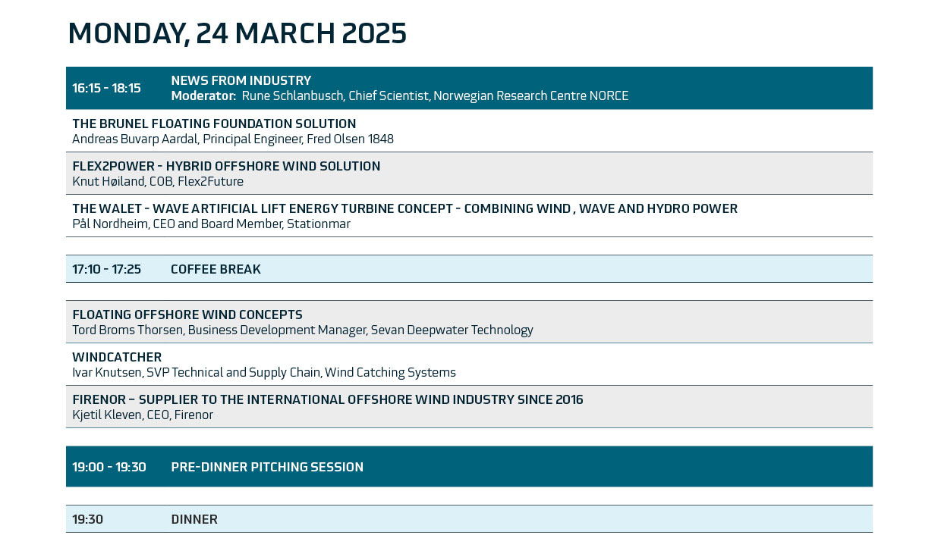
Task: Select the NEWS FROM INDUSTRY session header
Action: coord(241,80)
